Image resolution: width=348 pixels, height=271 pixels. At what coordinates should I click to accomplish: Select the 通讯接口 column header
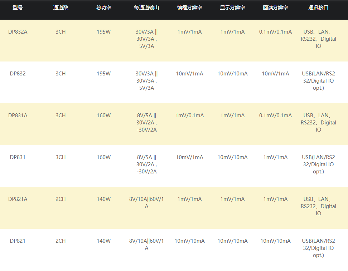point(318,8)
